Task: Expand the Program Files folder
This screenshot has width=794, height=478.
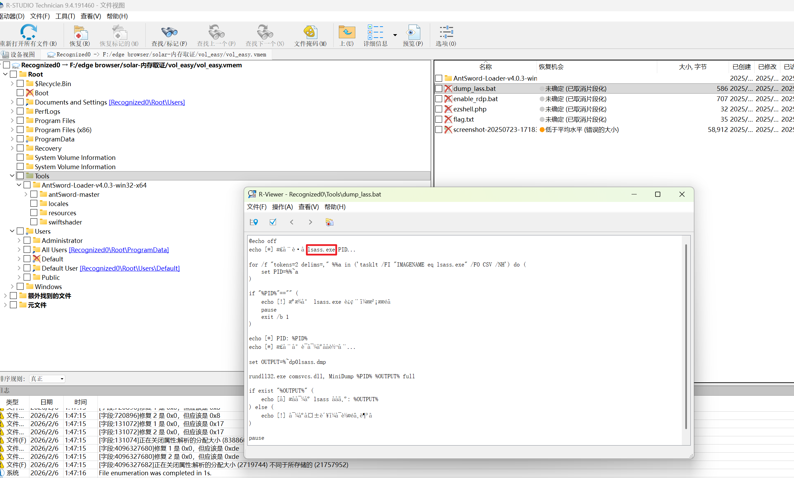Action: pos(12,120)
